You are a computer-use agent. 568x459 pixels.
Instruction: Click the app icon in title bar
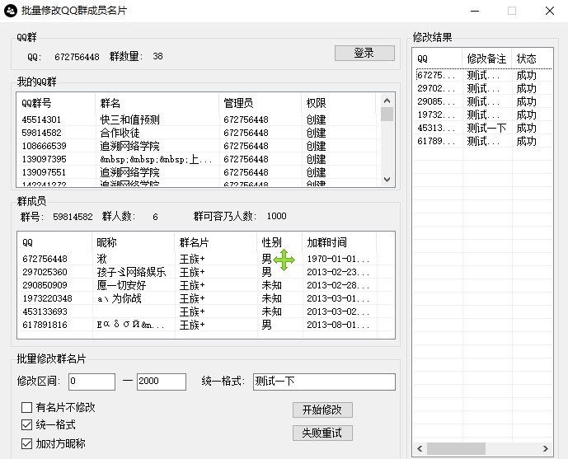coord(11,11)
